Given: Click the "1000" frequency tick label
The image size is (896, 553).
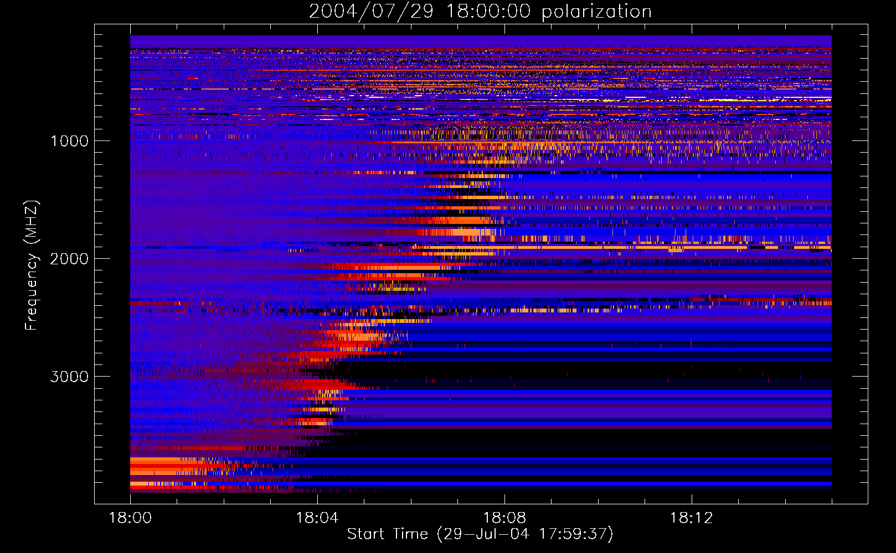Looking at the screenshot, I should tap(70, 141).
